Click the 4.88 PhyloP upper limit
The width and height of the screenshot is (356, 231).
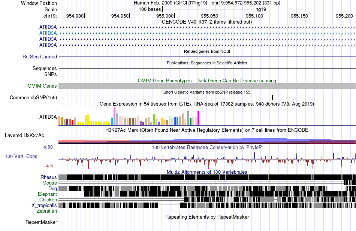pyautogui.click(x=48, y=147)
